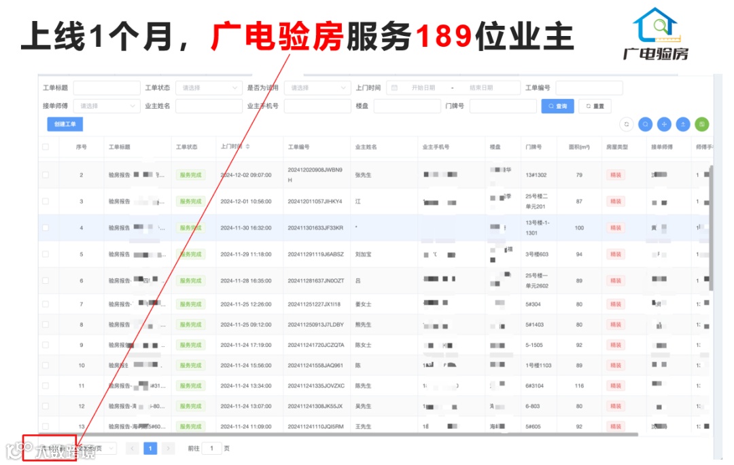Tick the checkbox for row 4

click(46, 228)
